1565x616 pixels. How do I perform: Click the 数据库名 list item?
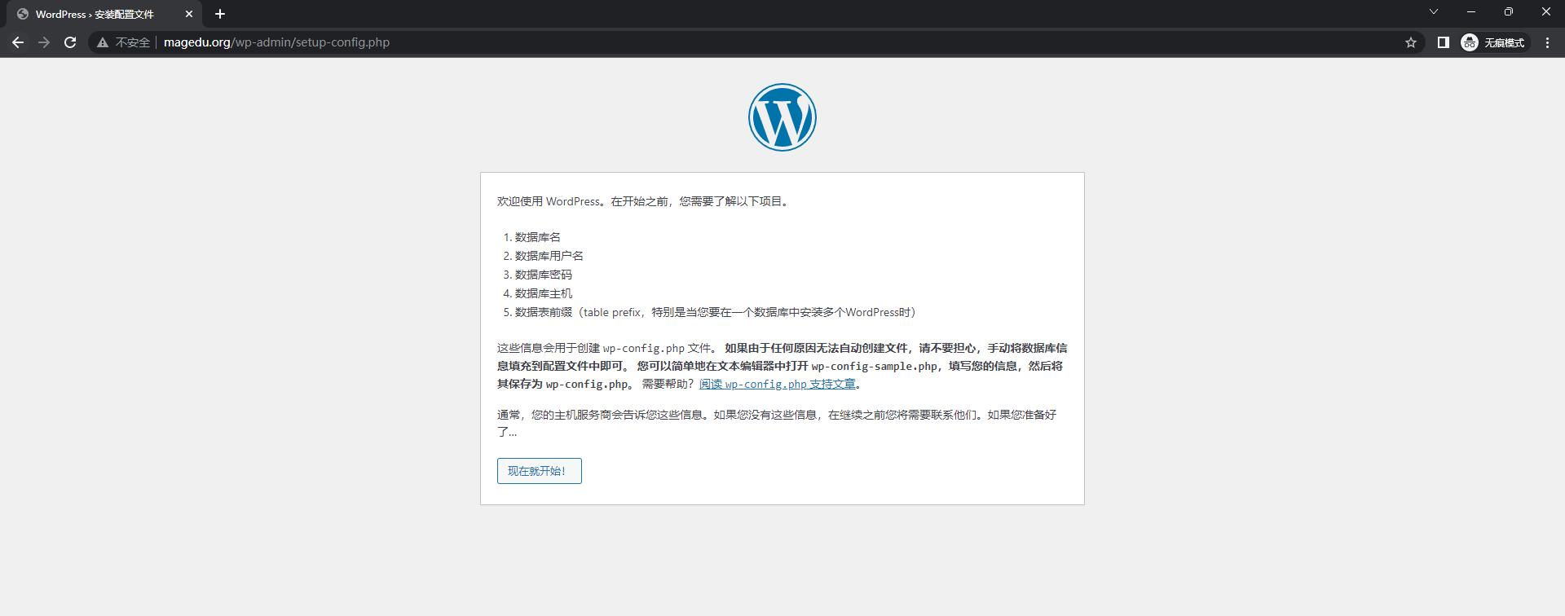[x=538, y=237]
